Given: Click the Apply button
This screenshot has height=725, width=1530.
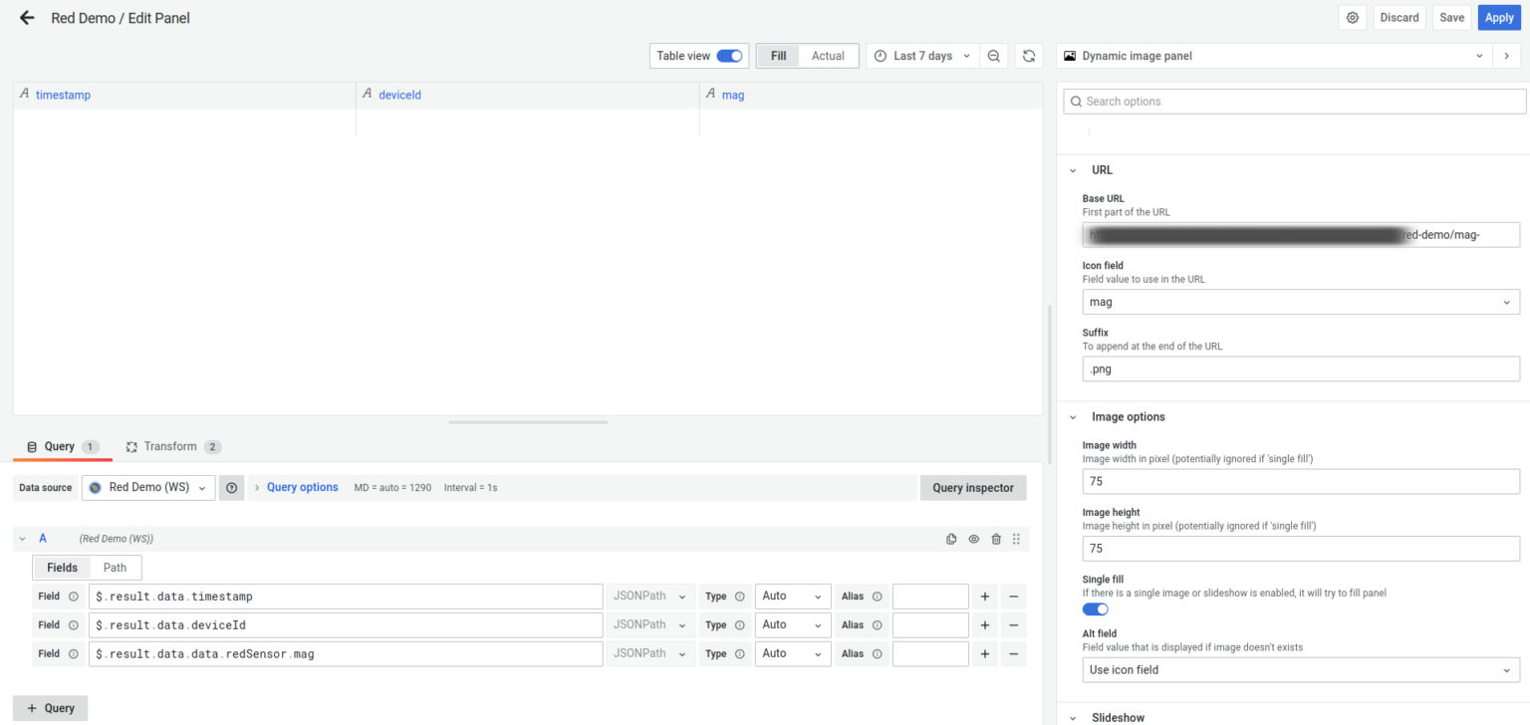Looking at the screenshot, I should 1498,18.
